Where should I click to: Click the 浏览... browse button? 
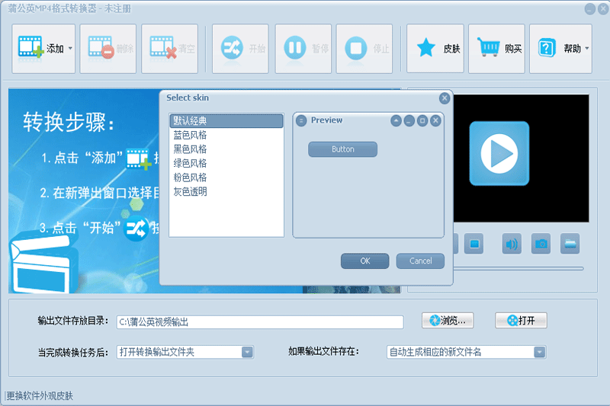coord(448,321)
